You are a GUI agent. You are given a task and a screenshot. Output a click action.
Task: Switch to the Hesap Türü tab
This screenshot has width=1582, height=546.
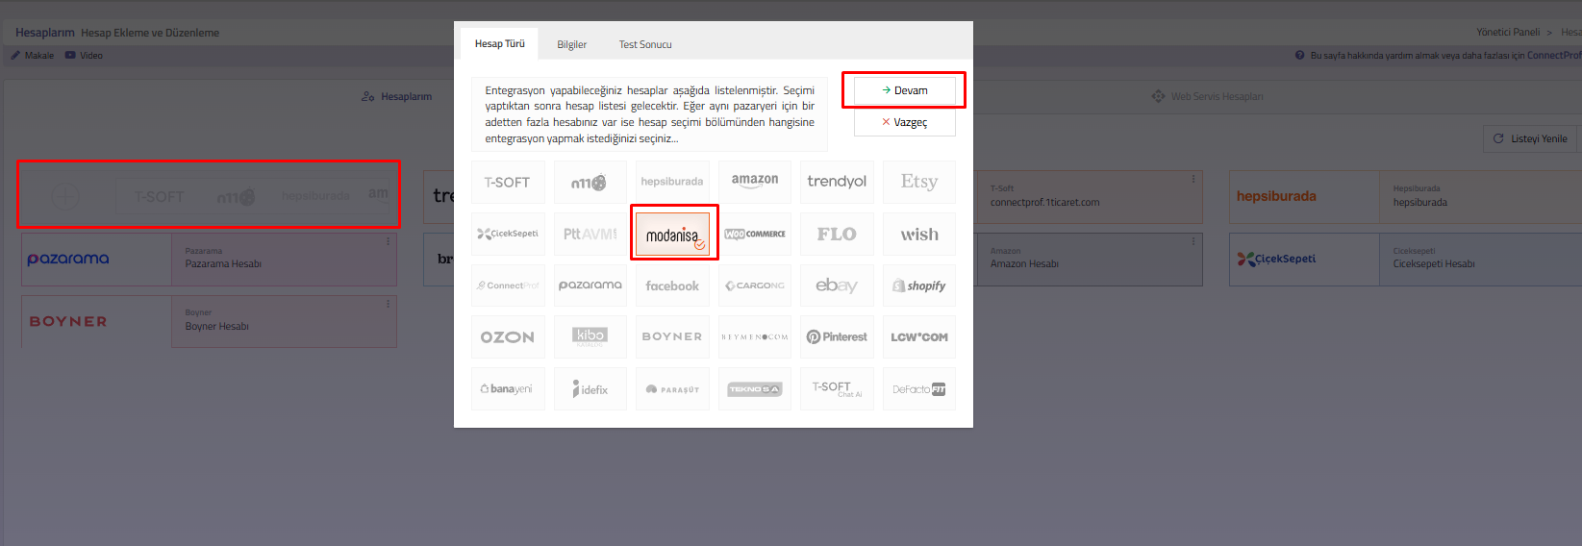click(x=500, y=43)
